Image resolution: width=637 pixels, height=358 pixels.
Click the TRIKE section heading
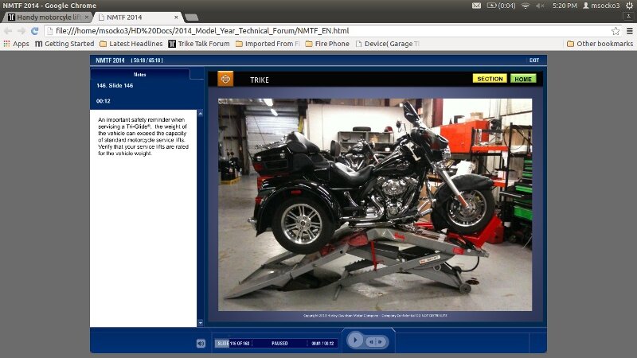click(260, 80)
